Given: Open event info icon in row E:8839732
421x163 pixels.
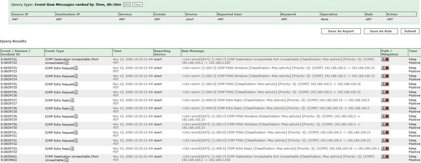Looking at the screenshot, I should [x=76, y=141].
